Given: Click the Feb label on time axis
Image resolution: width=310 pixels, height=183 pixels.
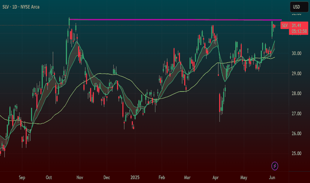Looking at the screenshot, I should tap(162, 177).
